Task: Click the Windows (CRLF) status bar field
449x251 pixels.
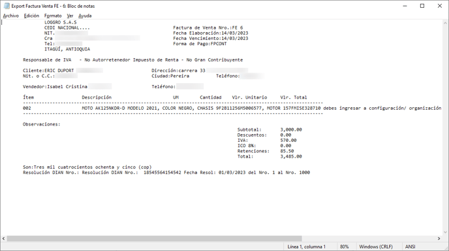Action: [x=376, y=246]
